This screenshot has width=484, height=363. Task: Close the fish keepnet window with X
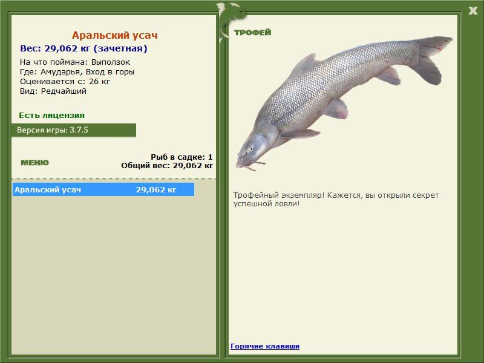point(473,11)
